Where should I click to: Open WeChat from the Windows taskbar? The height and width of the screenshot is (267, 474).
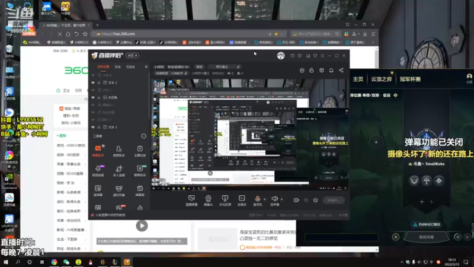click(66, 262)
